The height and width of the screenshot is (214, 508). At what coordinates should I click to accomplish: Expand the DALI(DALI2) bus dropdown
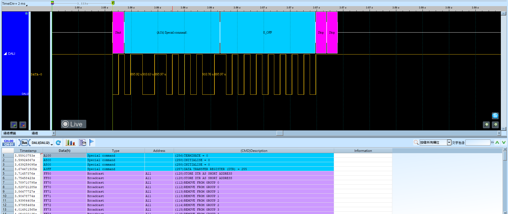[42, 143]
